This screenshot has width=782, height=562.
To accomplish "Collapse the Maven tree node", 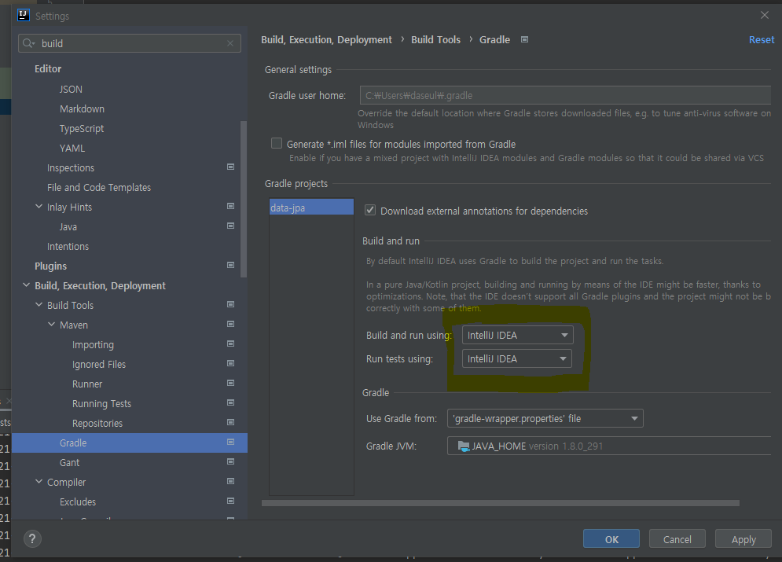I will tap(51, 325).
